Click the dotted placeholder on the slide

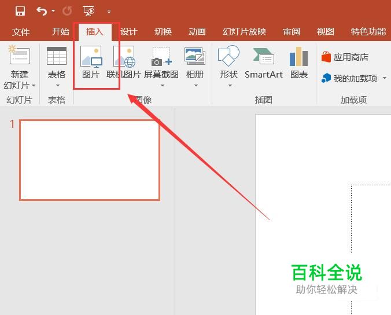(x=371, y=250)
